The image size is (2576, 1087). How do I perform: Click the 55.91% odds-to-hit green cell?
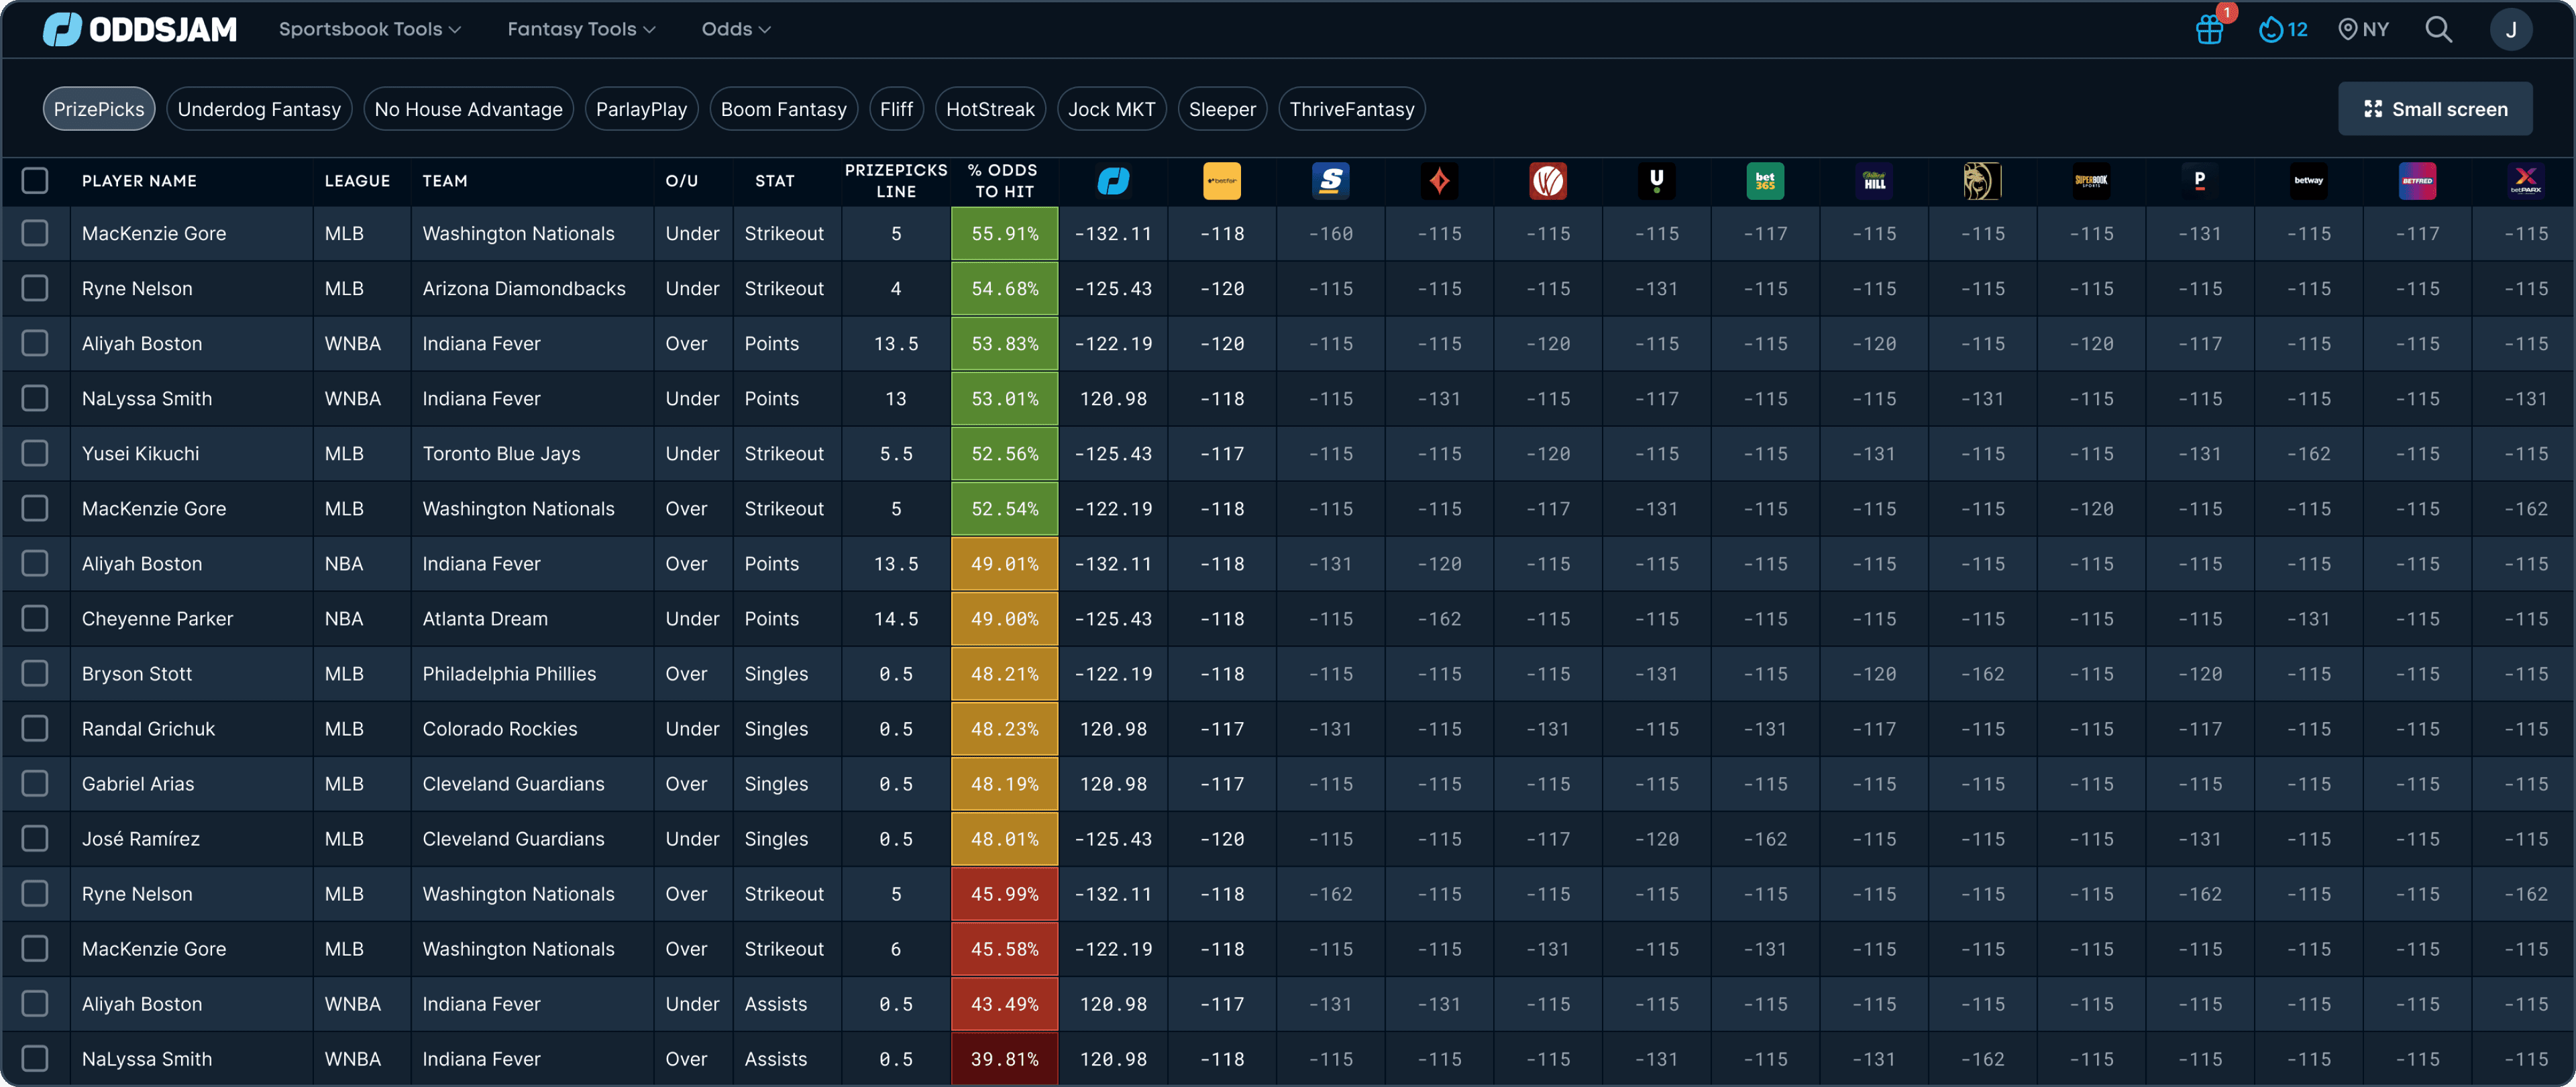point(1004,233)
